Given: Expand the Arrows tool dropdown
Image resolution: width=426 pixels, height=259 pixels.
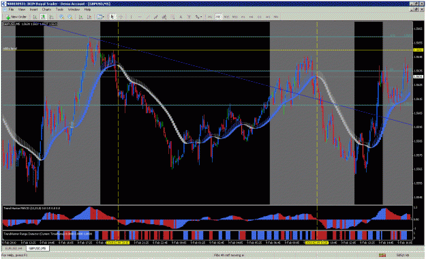Looking at the screenshot, I should (x=201, y=17).
